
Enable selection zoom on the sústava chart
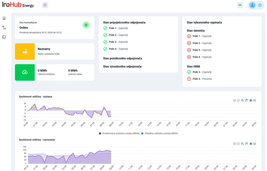[242, 100]
